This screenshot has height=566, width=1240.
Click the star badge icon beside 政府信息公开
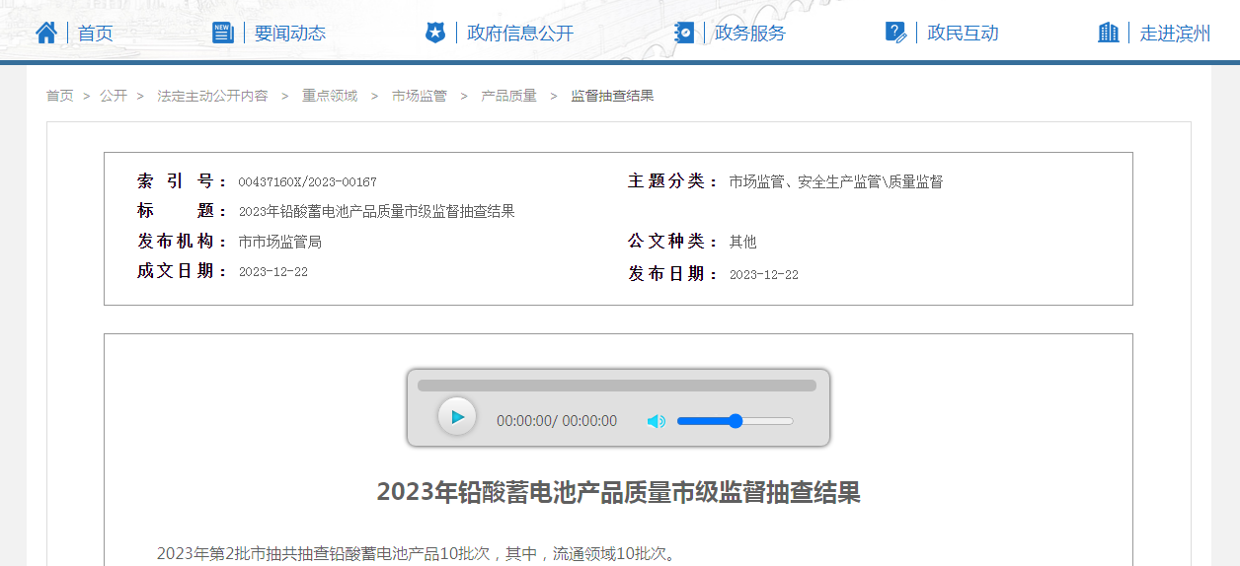(x=435, y=33)
